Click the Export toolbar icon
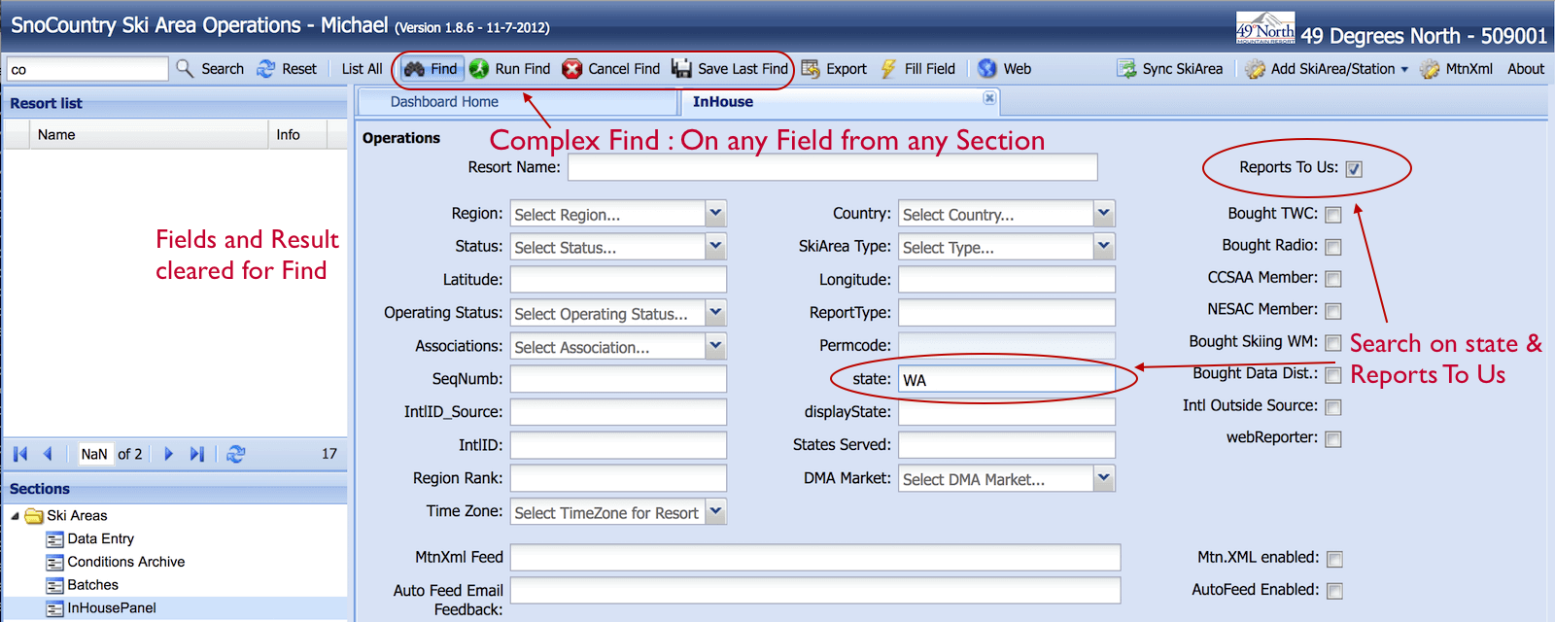This screenshot has height=622, width=1555. (x=811, y=69)
